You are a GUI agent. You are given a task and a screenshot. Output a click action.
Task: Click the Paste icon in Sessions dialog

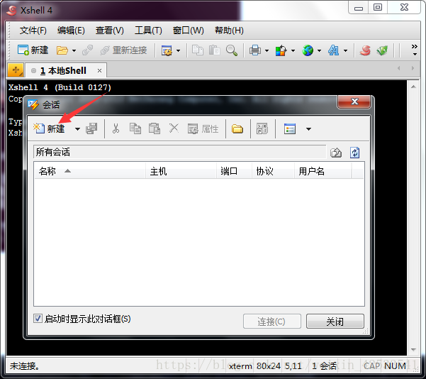pos(155,128)
